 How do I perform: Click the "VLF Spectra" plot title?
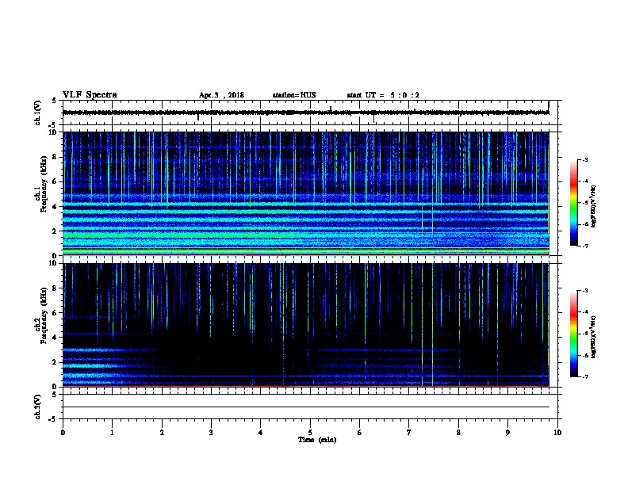tap(90, 95)
